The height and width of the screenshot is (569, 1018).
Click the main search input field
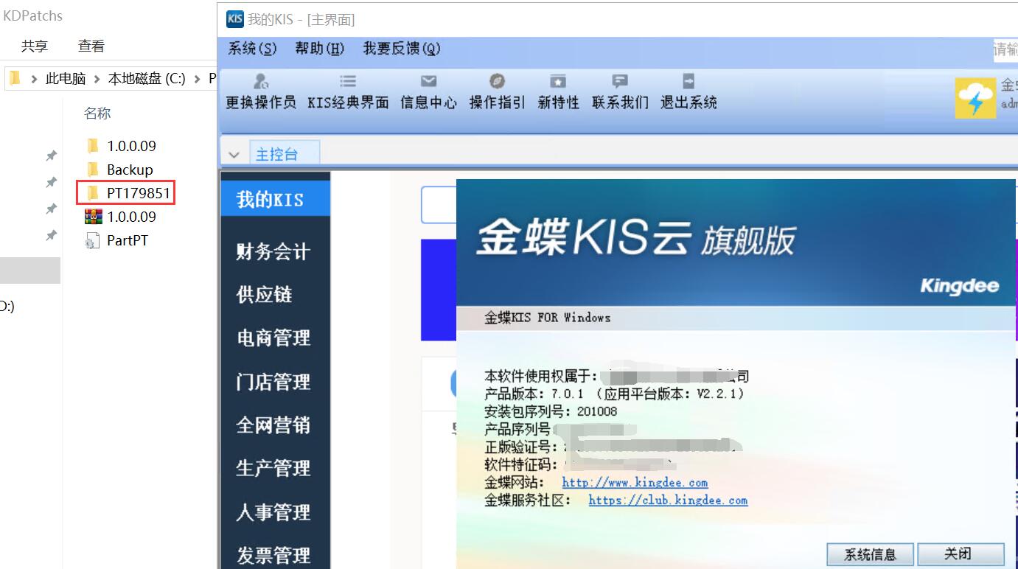[439, 205]
